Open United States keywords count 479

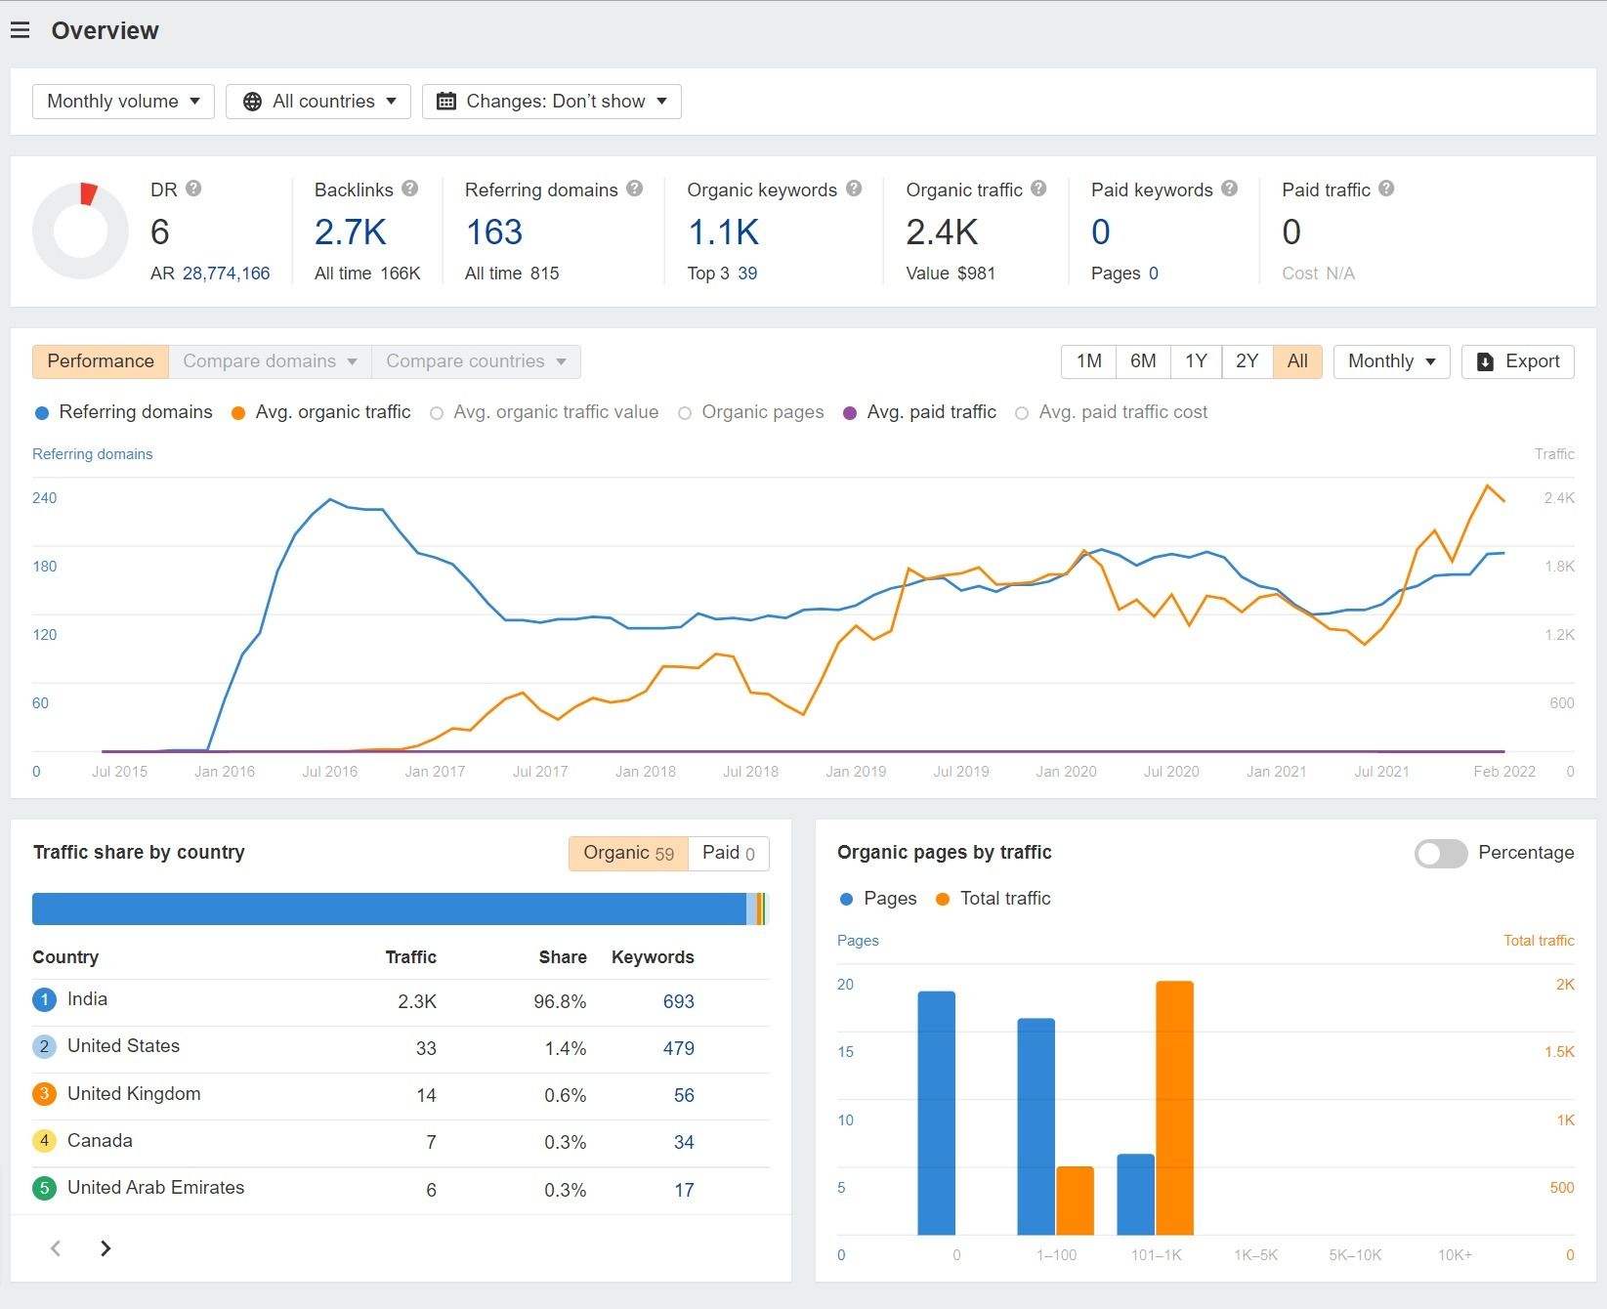coord(679,1048)
